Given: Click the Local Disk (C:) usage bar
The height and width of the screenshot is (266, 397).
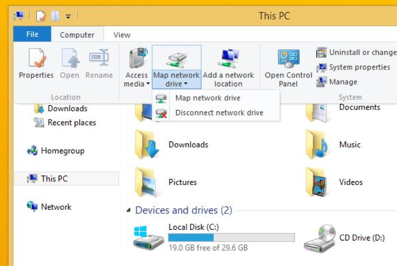Looking at the screenshot, I should click(231, 237).
